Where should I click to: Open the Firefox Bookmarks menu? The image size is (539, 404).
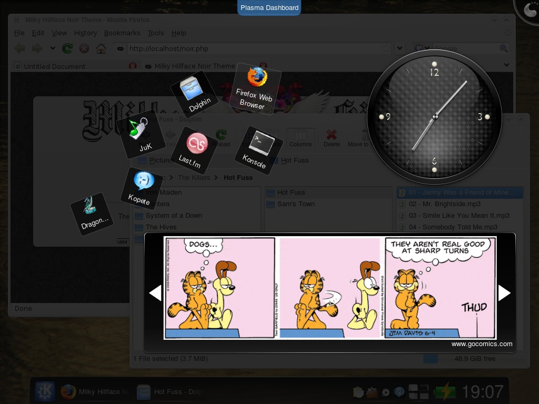122,33
